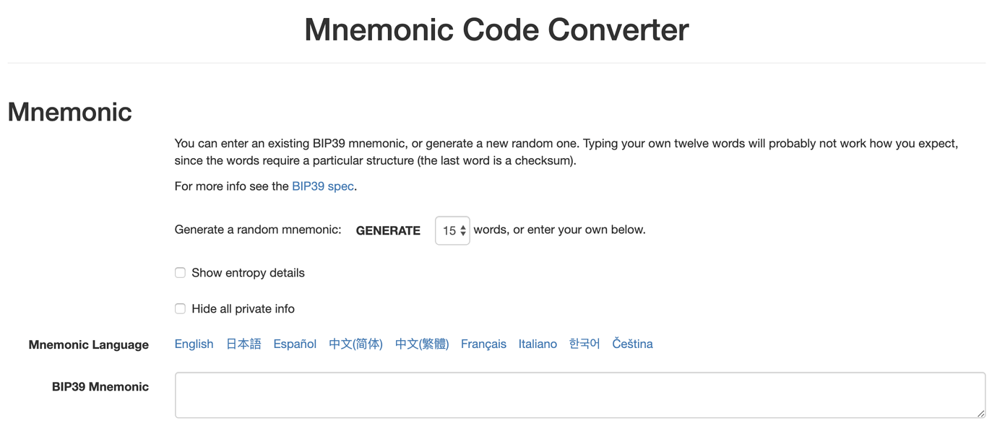Image resolution: width=997 pixels, height=426 pixels.
Task: Select 한국어 mnemonic language
Action: point(584,344)
